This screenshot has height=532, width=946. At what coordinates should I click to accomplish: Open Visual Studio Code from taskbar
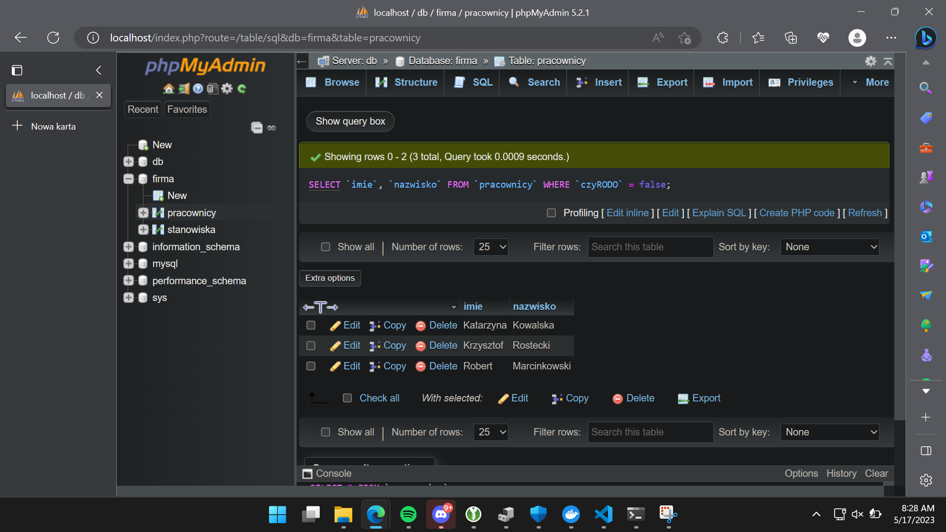pyautogui.click(x=604, y=515)
